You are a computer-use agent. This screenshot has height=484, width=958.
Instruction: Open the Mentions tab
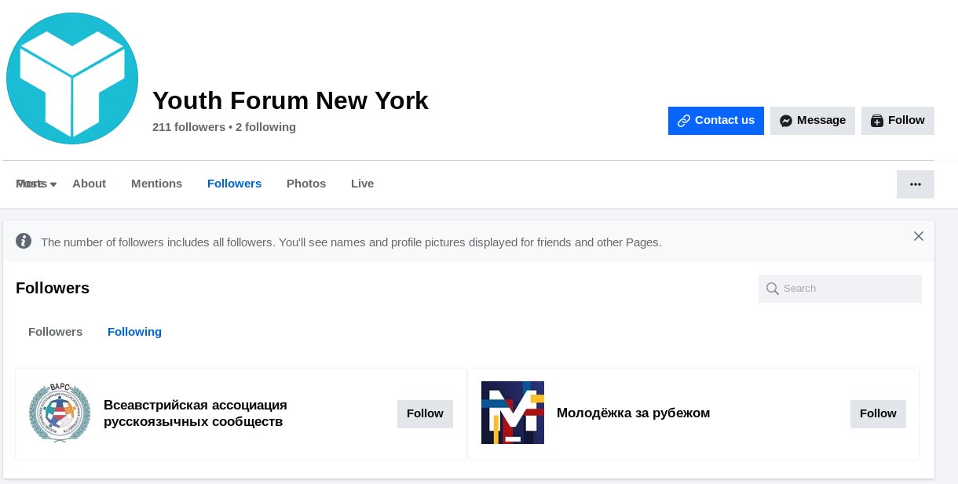tap(156, 184)
